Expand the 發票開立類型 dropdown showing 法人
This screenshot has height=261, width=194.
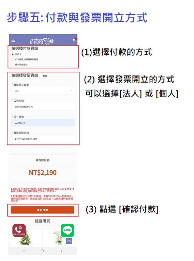[x=43, y=91]
